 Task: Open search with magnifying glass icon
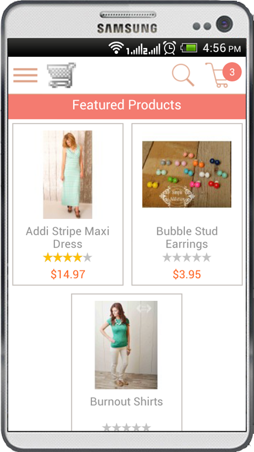(x=183, y=76)
